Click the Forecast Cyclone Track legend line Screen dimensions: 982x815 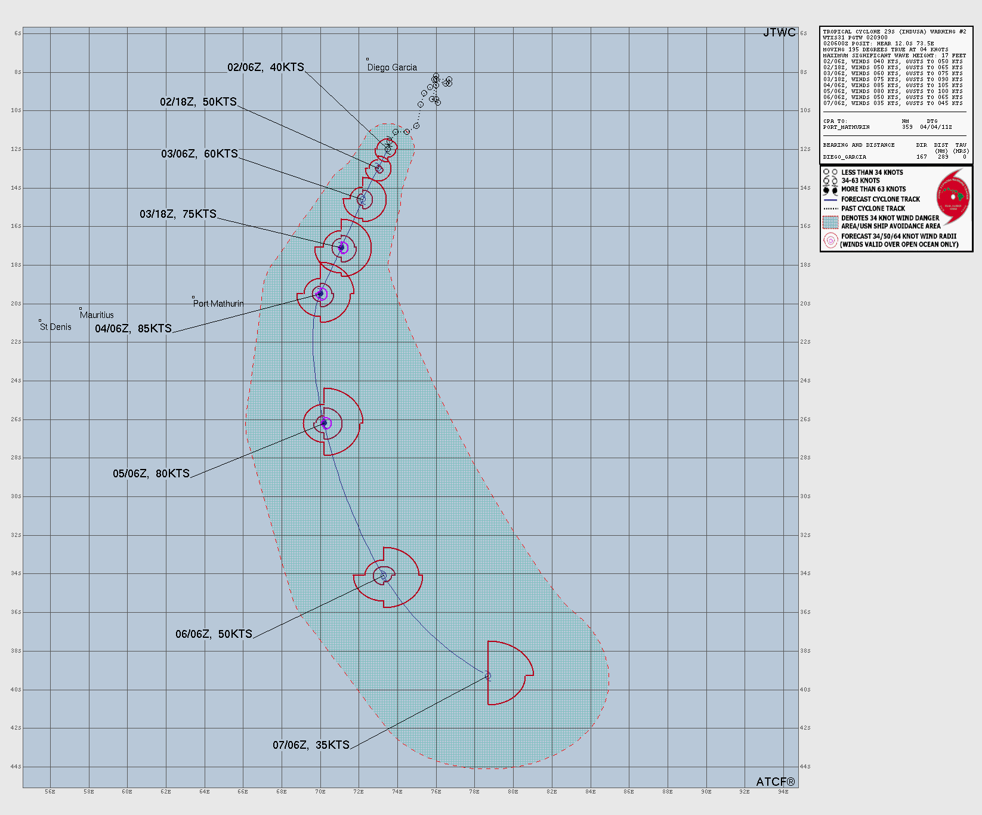click(830, 199)
